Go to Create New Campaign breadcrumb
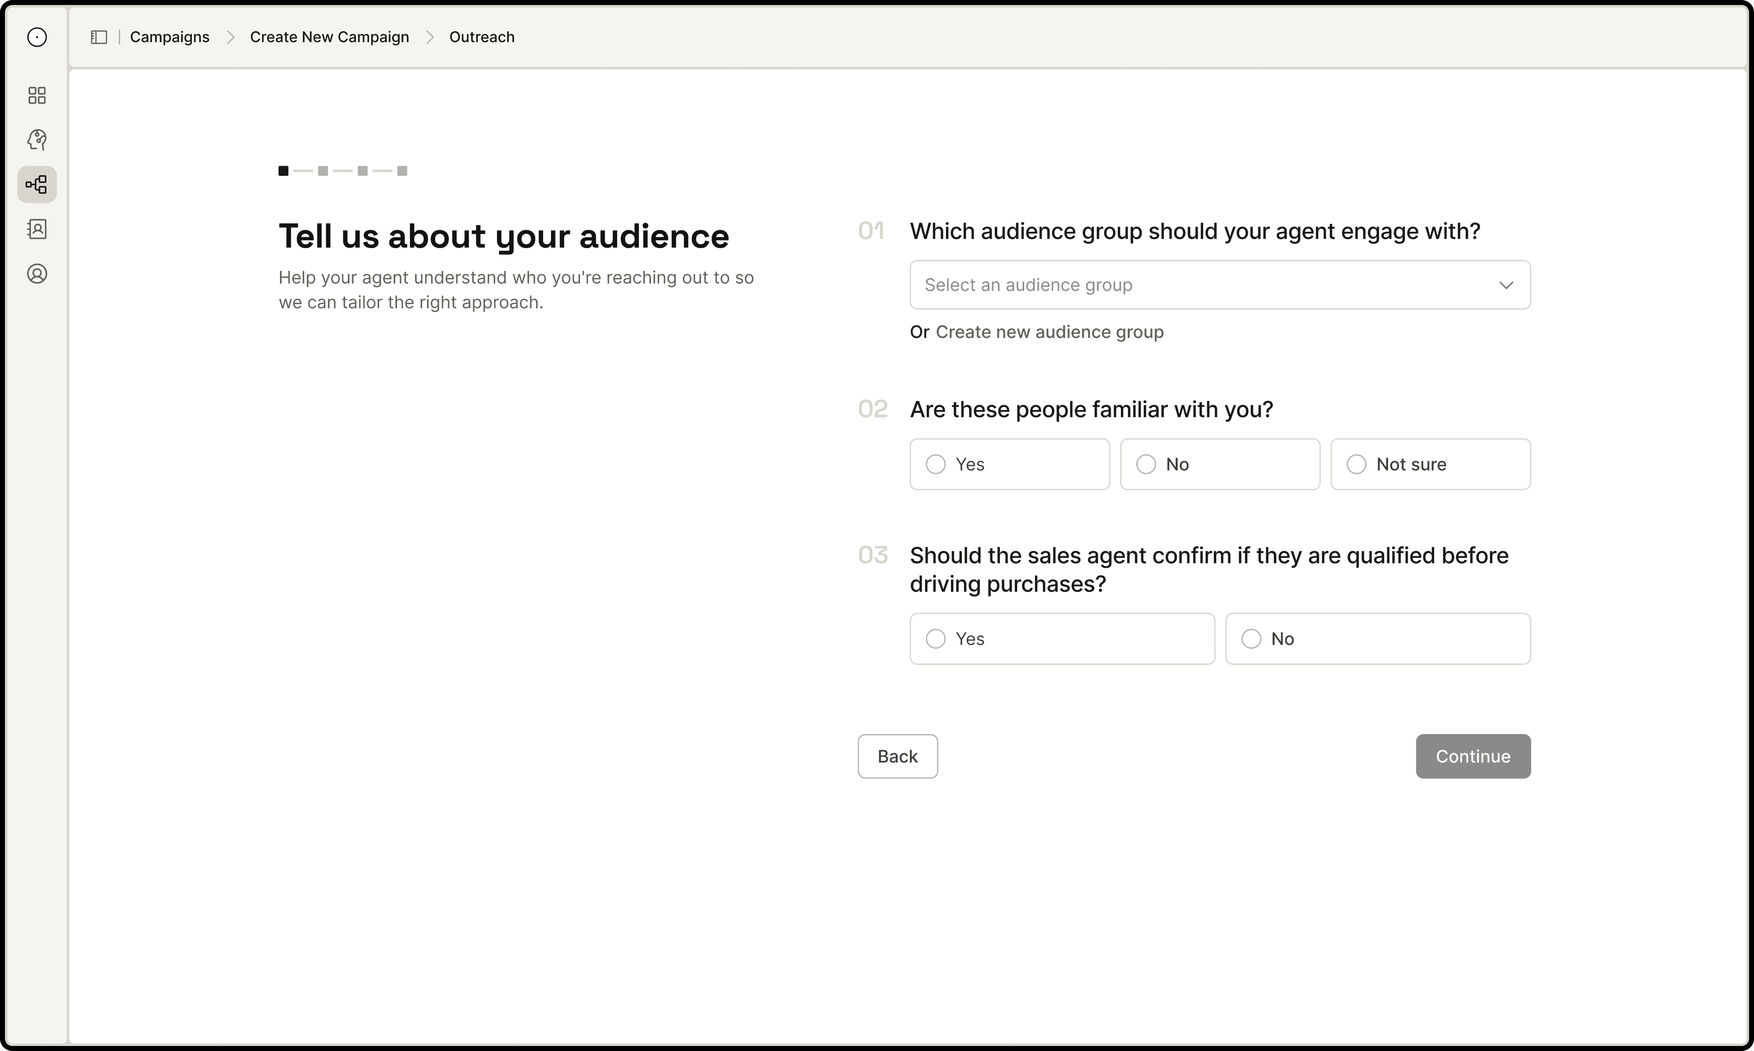The image size is (1754, 1051). click(329, 37)
